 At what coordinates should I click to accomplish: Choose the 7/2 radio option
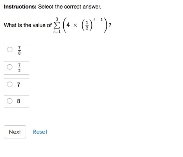point(10,67)
